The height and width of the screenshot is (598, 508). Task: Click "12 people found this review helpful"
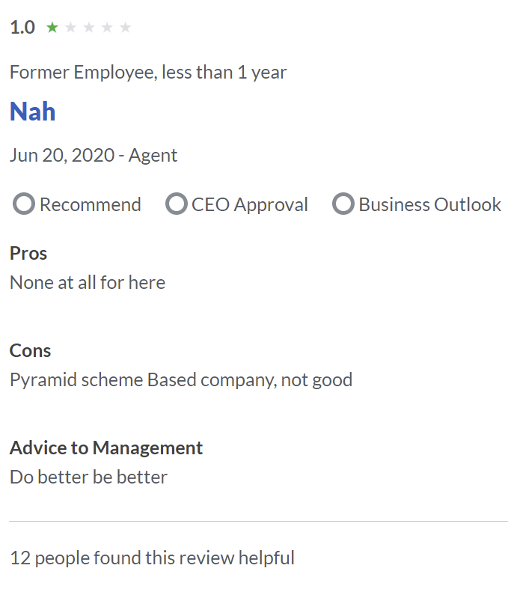[x=152, y=558]
